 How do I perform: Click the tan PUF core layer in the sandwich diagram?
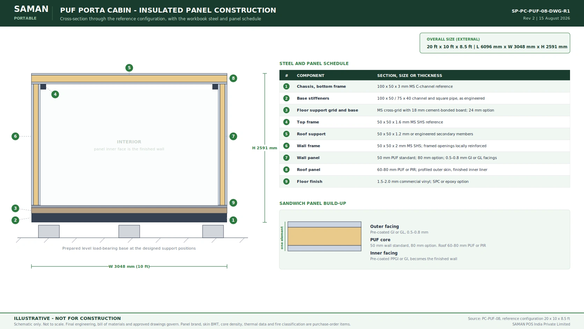coord(324,236)
